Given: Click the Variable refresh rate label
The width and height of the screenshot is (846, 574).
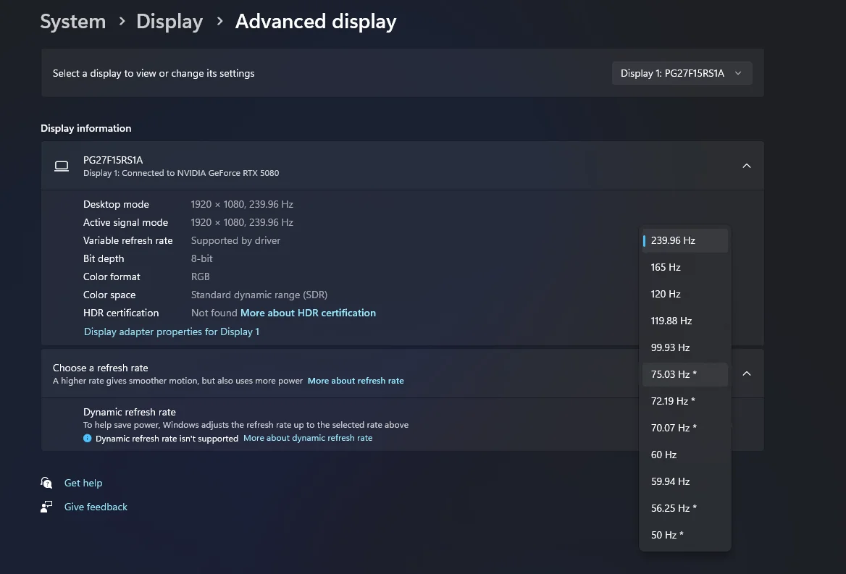Looking at the screenshot, I should click(x=128, y=240).
